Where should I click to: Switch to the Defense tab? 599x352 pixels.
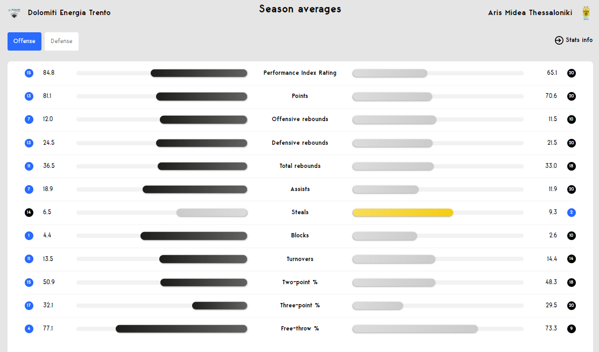[x=61, y=41]
